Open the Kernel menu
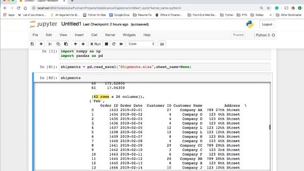The width and height of the screenshot is (304, 171). pyautogui.click(x=110, y=35)
